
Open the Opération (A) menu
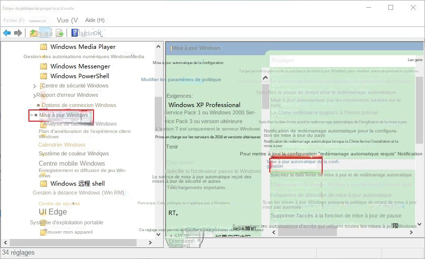(37, 21)
